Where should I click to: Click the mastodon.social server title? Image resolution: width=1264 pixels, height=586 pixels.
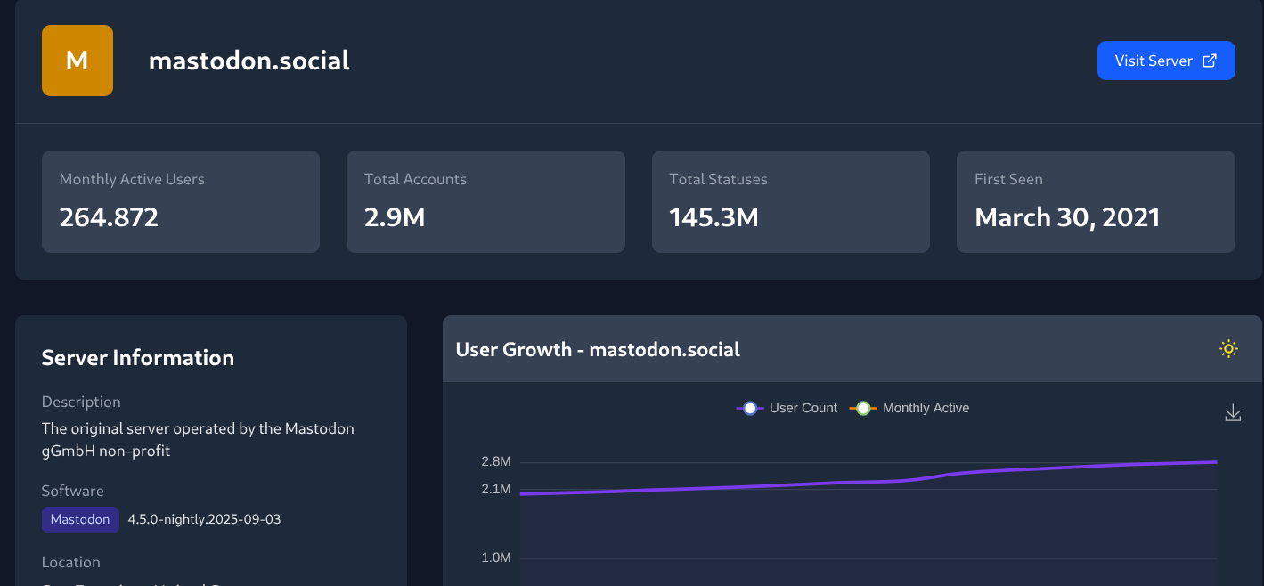coord(249,61)
